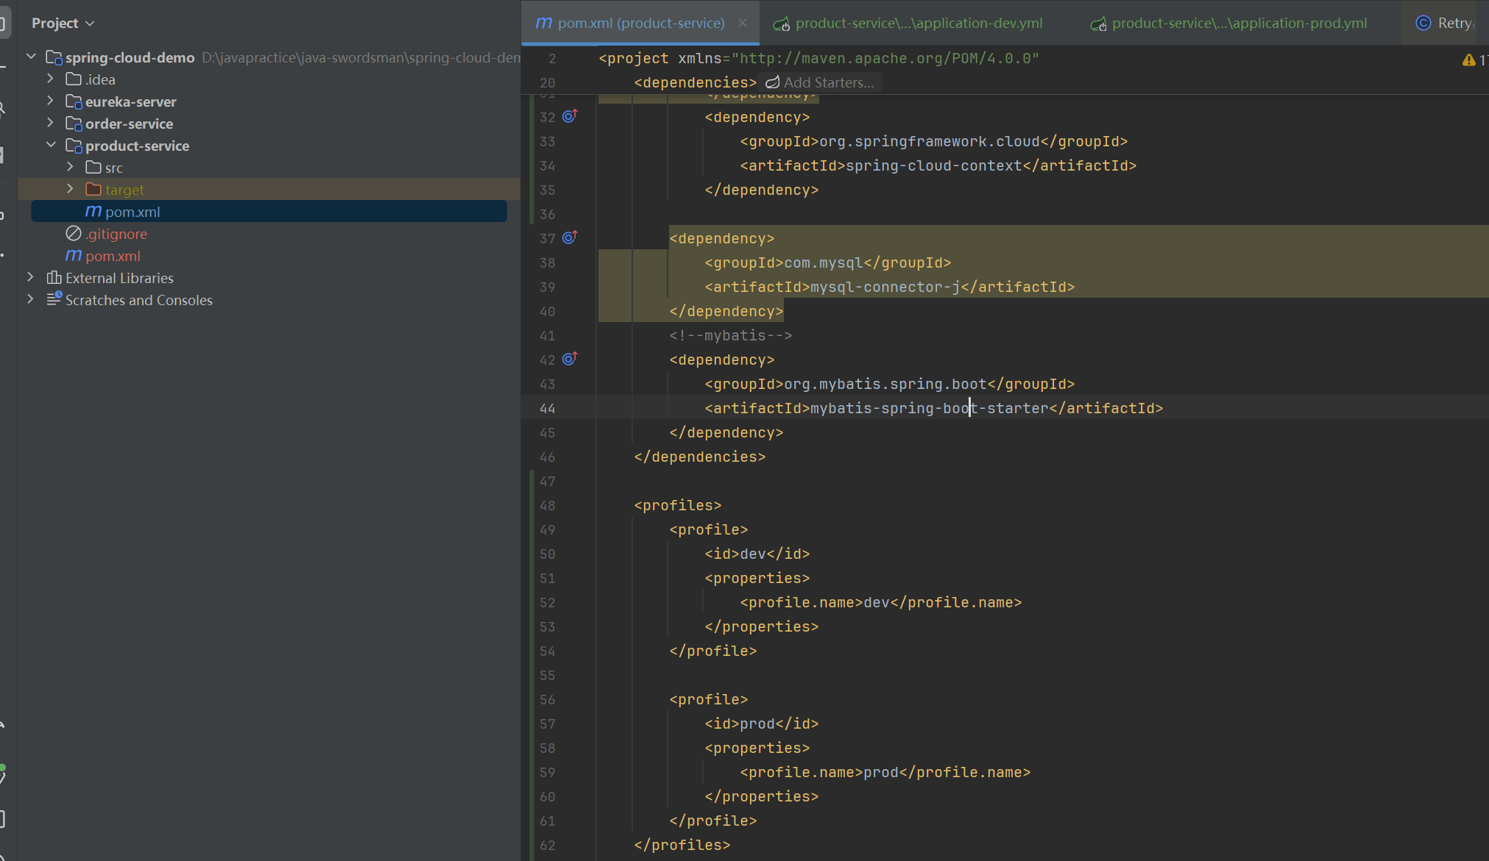Viewport: 1489px width, 861px height.
Task: Expand the src folder
Action: pos(70,167)
